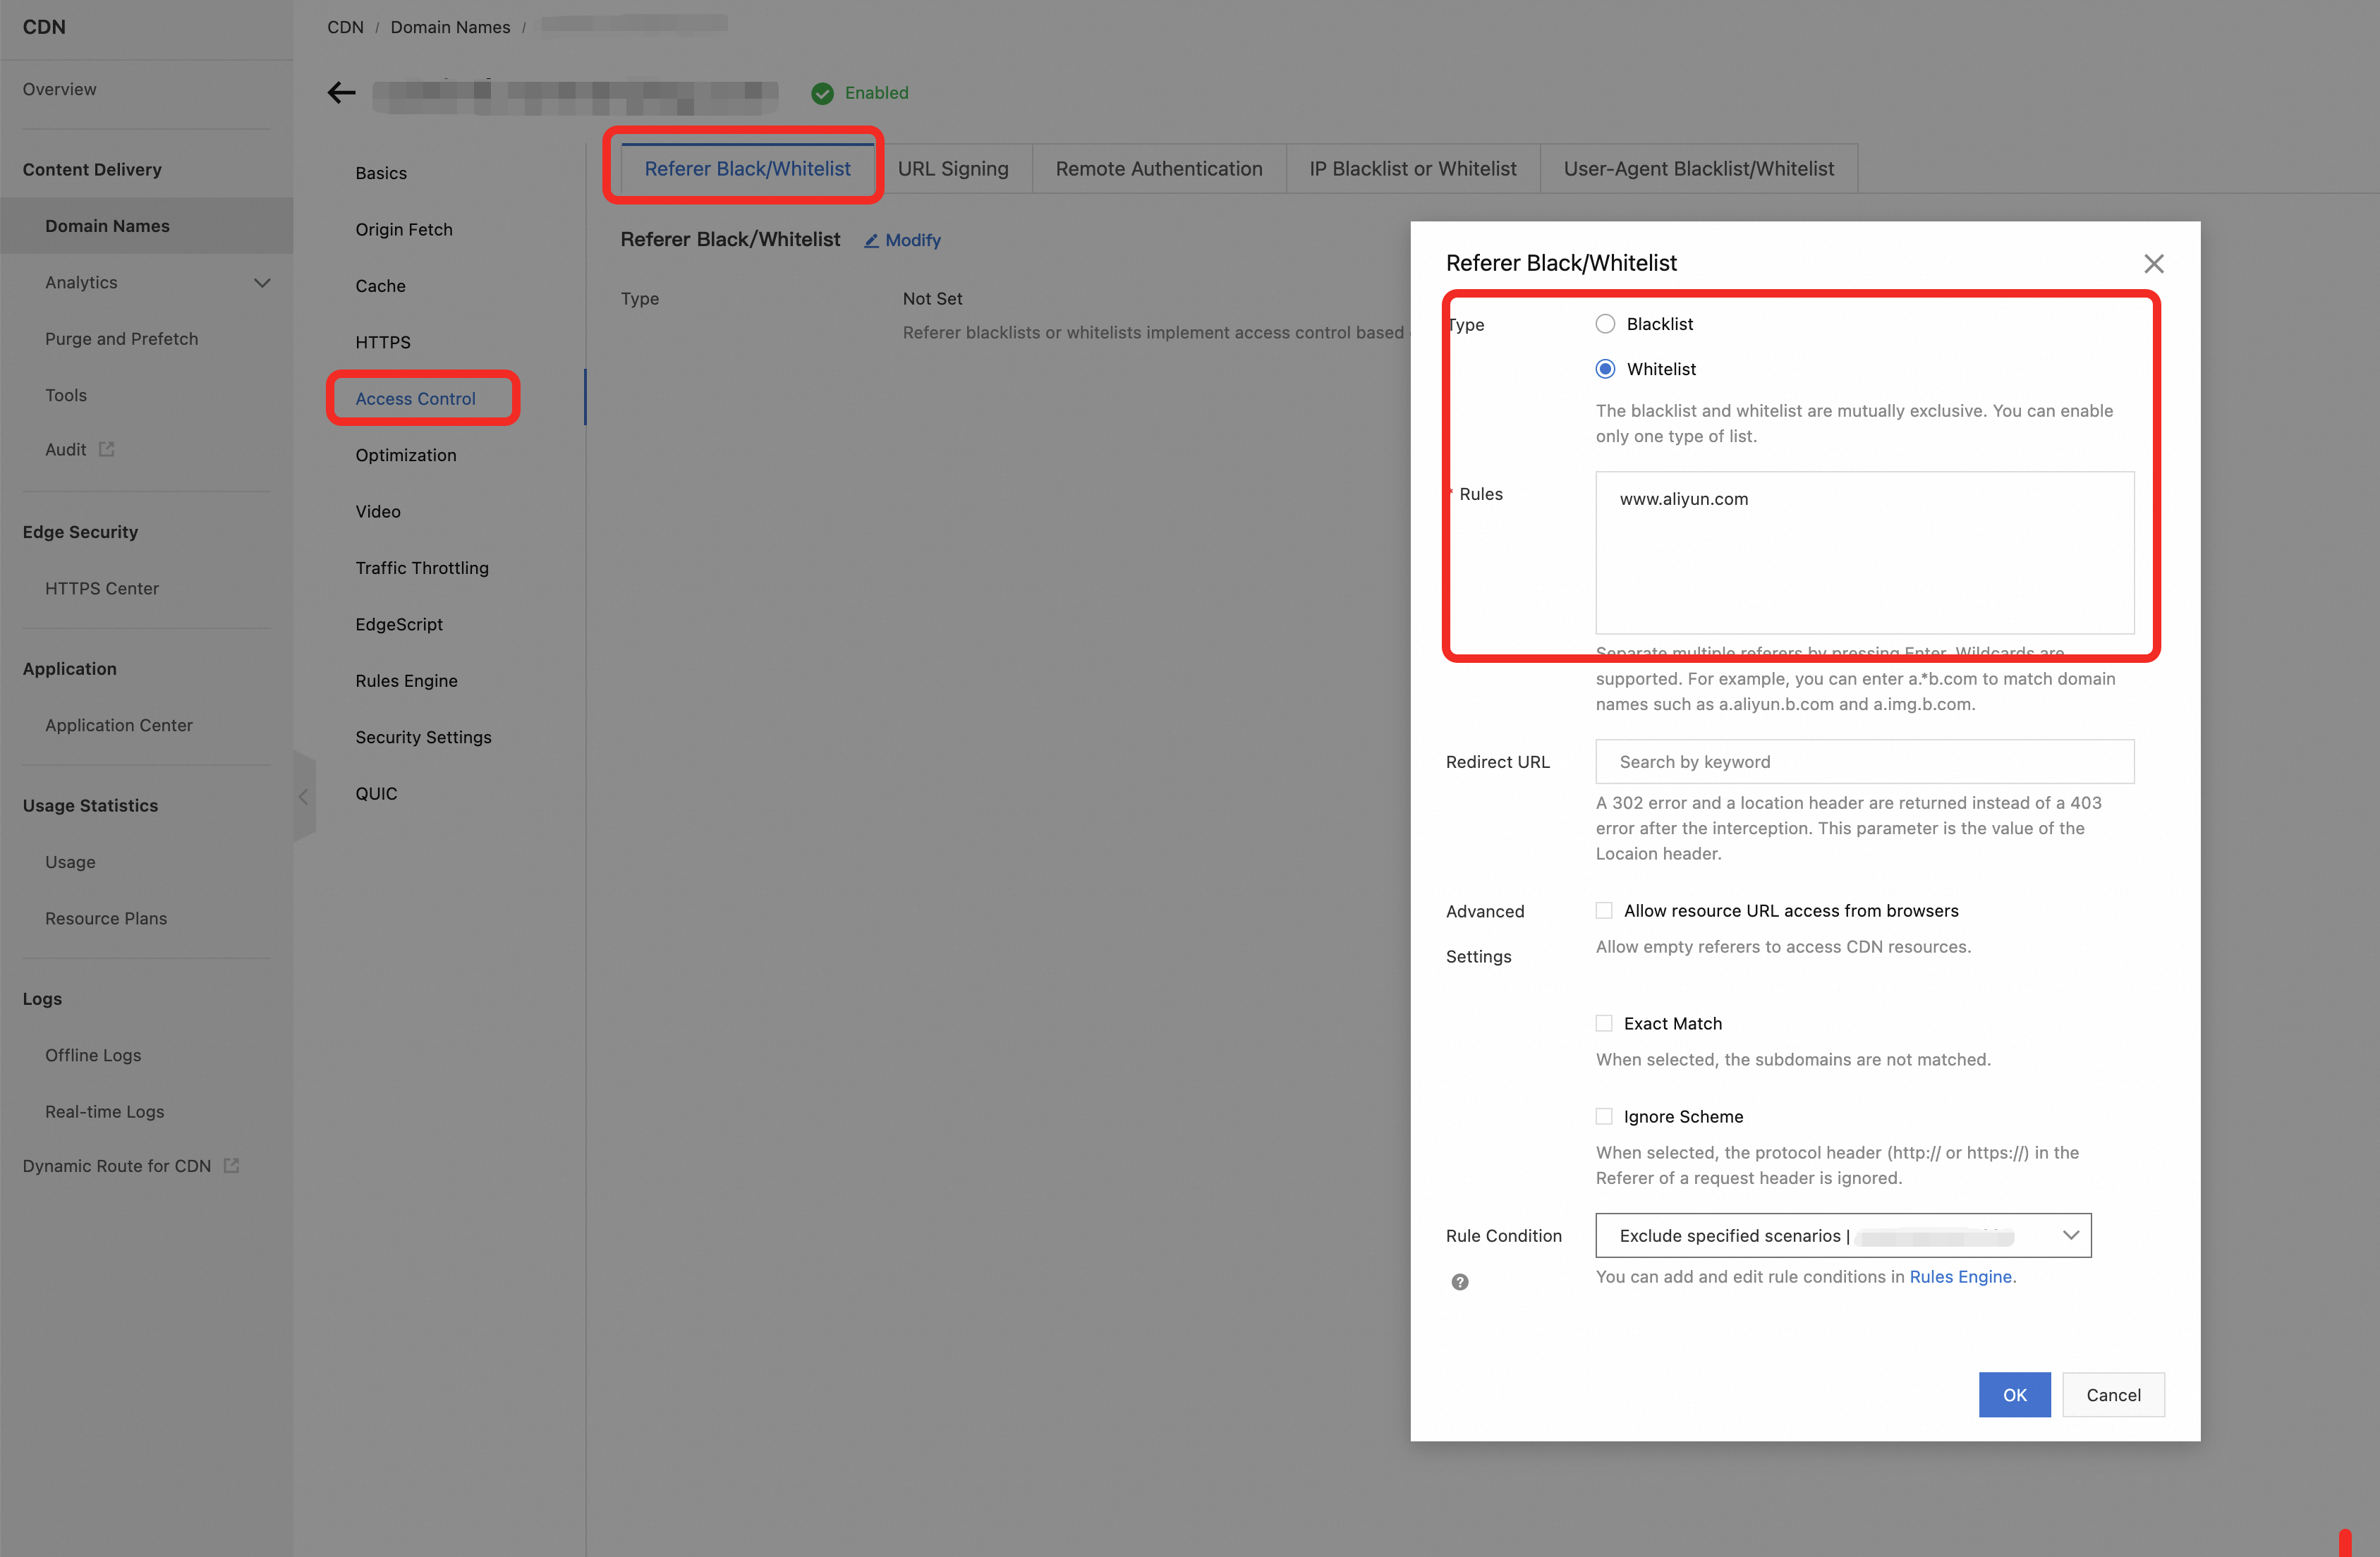Go to Optimization settings
Screen dimensions: 2380x1557
406,456
